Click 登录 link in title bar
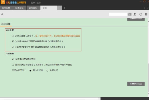 [x=33, y=3]
